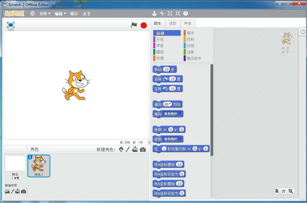Viewport: 307px width, 203px height.
Task: Click the language globe icon
Action: click(x=32, y=13)
